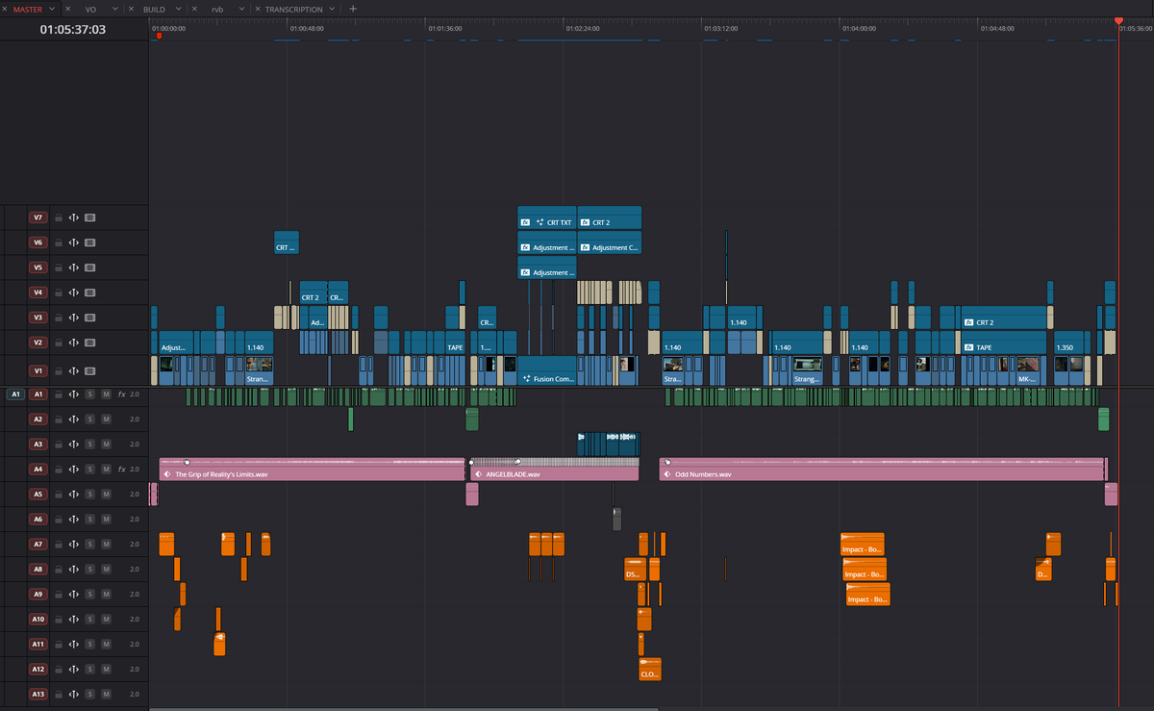Select the Fusion Composition clip on V1
Screen dimensions: 1154x711
[x=548, y=370]
